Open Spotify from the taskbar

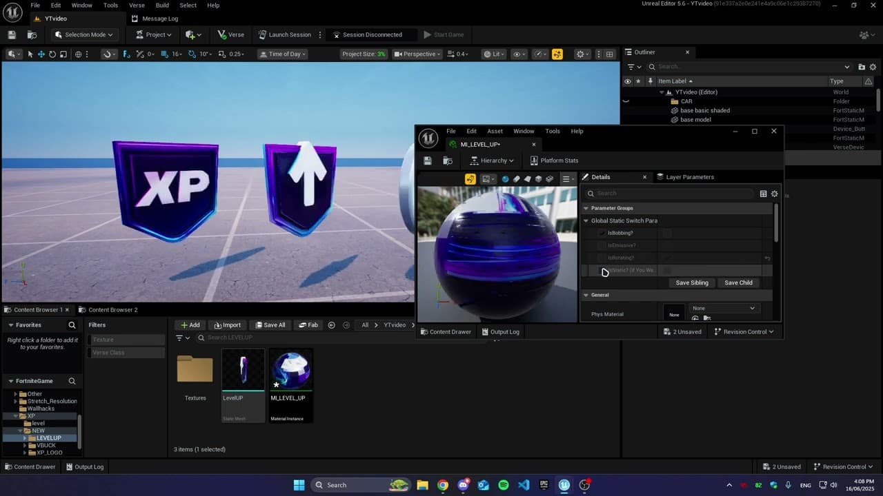click(504, 485)
